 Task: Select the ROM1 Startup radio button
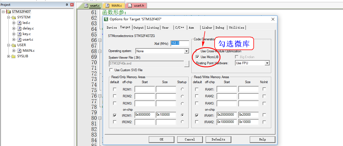pos(183,89)
